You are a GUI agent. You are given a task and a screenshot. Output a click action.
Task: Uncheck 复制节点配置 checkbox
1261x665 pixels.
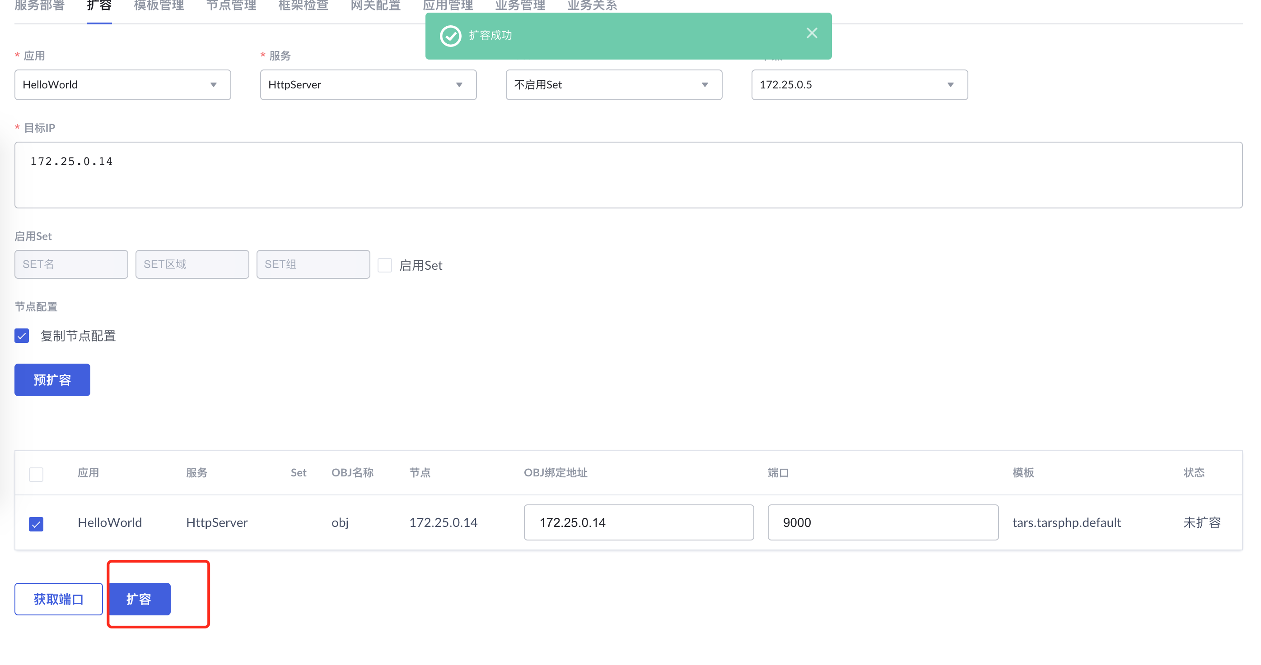pyautogui.click(x=22, y=336)
